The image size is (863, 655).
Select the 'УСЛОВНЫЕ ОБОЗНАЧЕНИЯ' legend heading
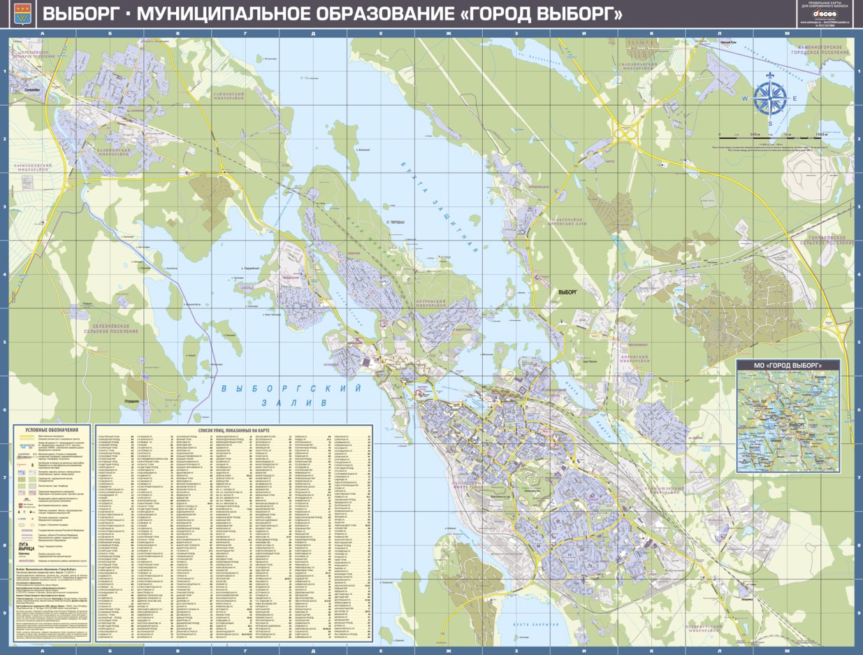53,429
